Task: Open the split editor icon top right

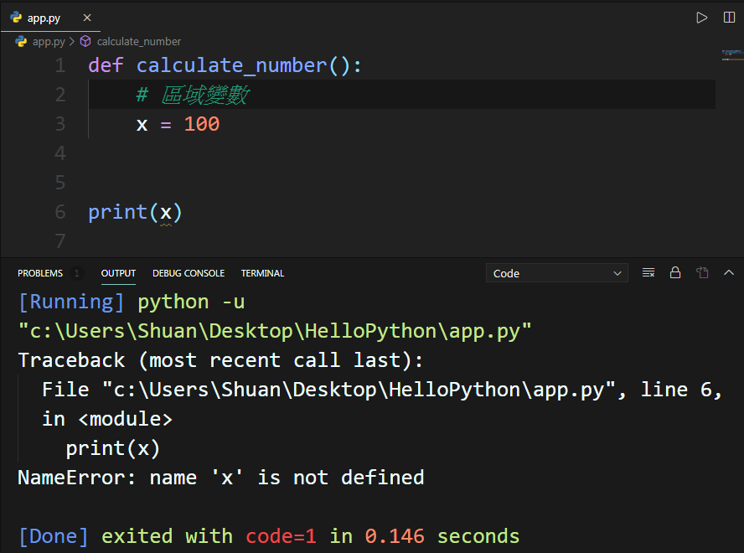Action: pos(728,17)
